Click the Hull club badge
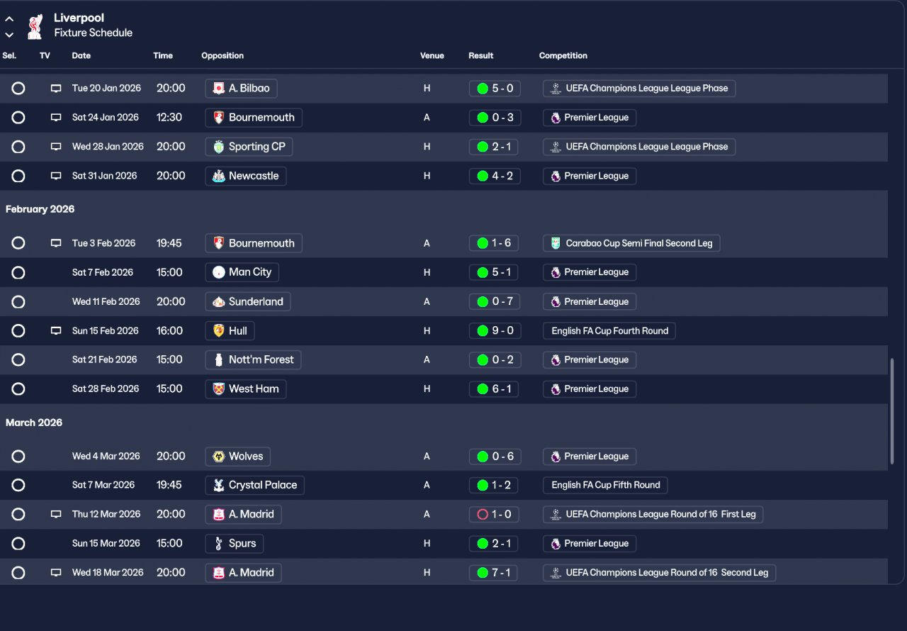 [219, 331]
